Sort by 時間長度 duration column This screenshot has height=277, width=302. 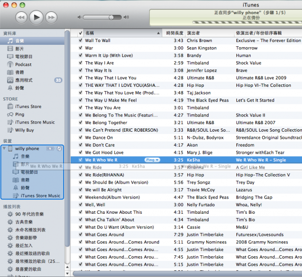pyautogui.click(x=174, y=33)
